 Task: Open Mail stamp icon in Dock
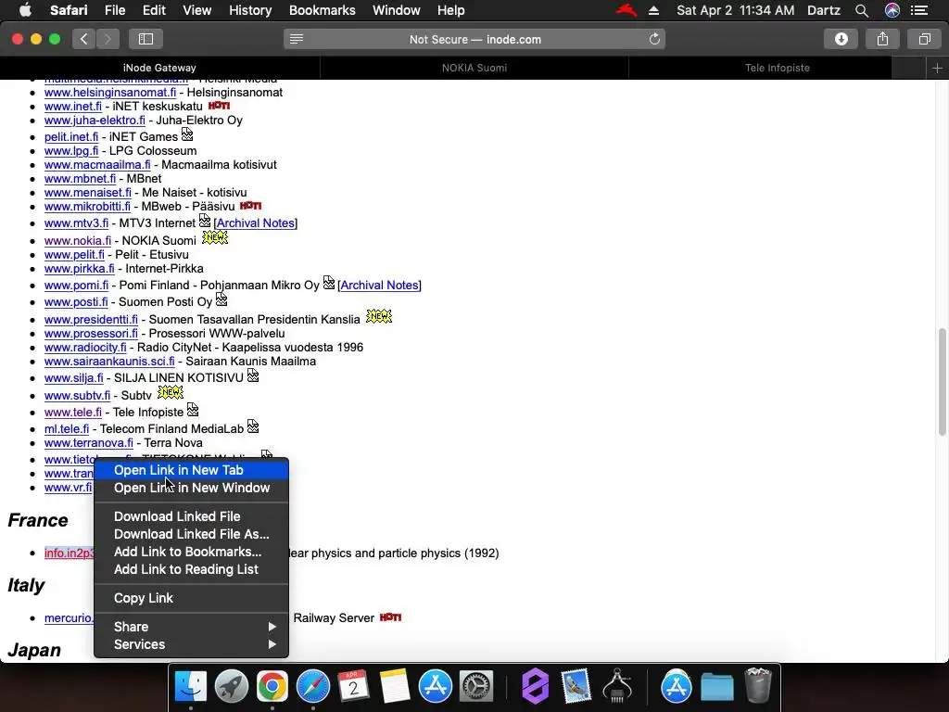pyautogui.click(x=576, y=687)
